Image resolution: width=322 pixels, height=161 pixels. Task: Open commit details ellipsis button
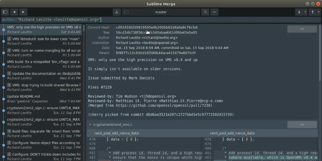pyautogui.click(x=302, y=29)
